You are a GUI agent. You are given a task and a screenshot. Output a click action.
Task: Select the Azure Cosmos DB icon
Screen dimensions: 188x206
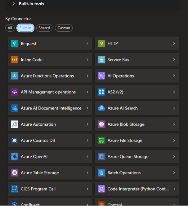click(15, 141)
